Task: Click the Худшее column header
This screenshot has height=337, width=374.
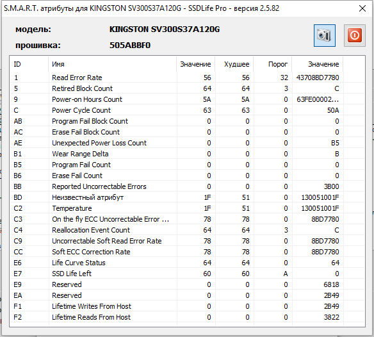Action: pyautogui.click(x=234, y=64)
